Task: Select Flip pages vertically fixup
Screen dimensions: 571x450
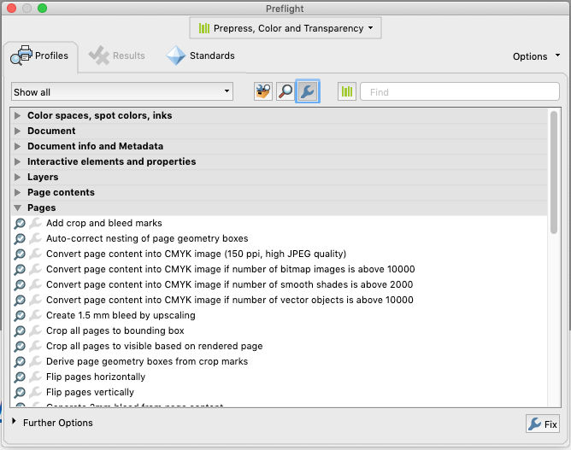Action: [91, 392]
